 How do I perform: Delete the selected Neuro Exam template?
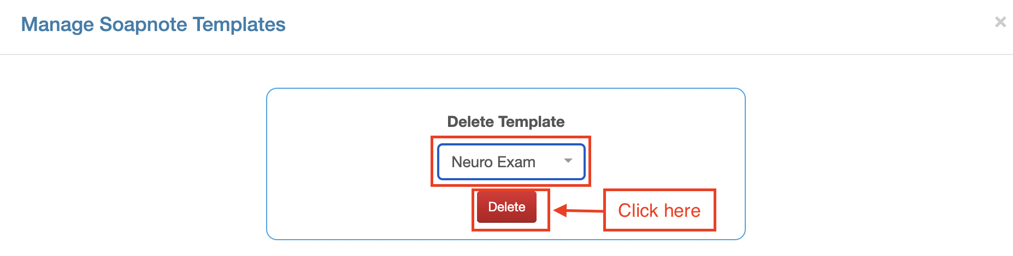(507, 207)
